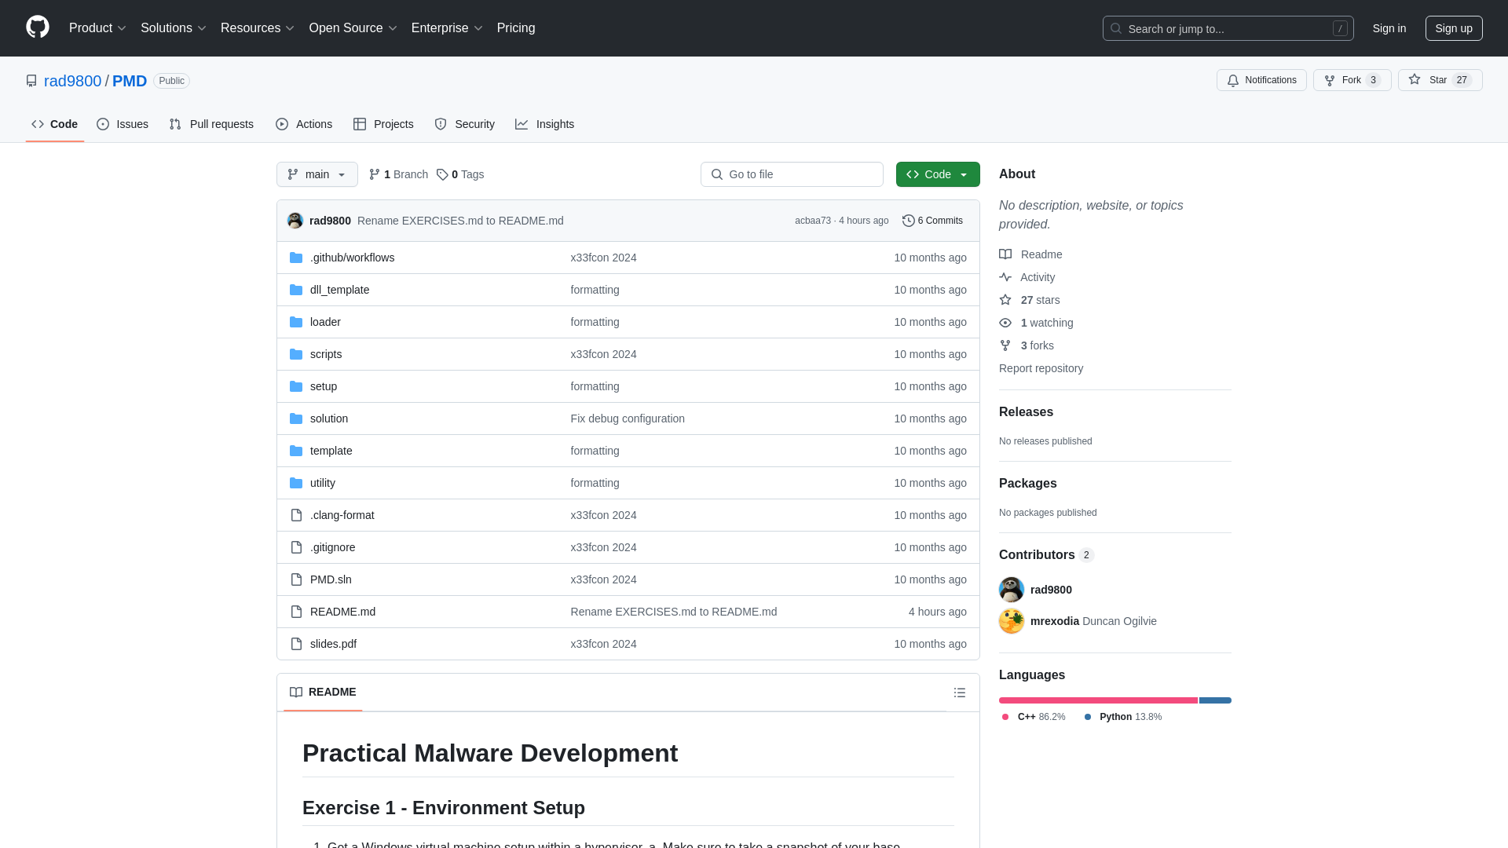Open the Security tab
Screen dimensions: 1508x848
465,124
